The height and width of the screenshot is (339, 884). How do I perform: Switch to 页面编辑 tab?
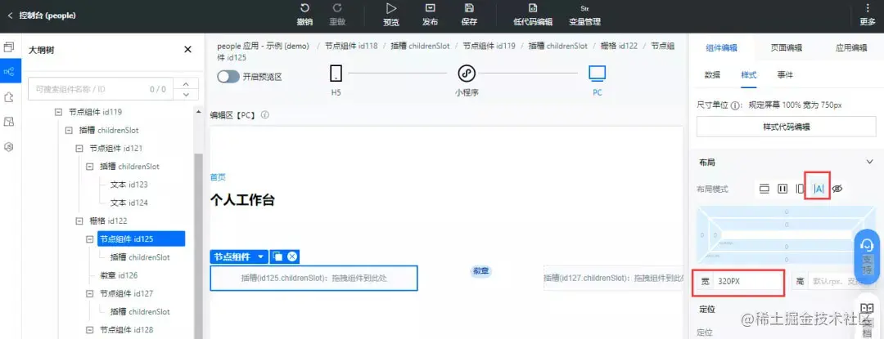(787, 48)
